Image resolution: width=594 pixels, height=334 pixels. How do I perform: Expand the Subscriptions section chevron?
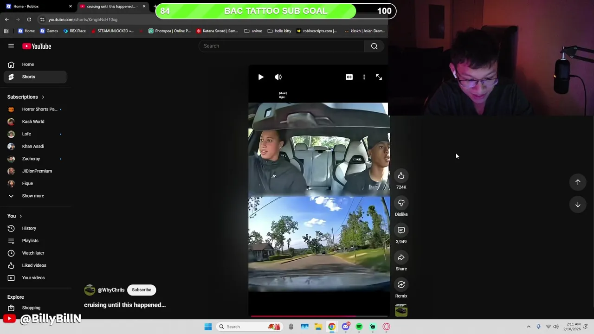(x=43, y=97)
